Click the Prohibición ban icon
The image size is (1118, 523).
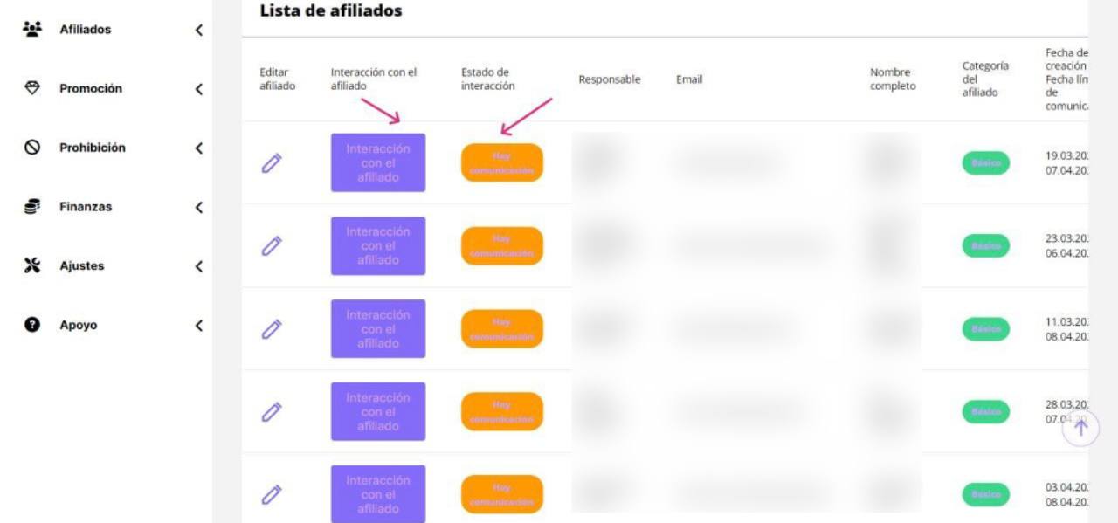(31, 148)
